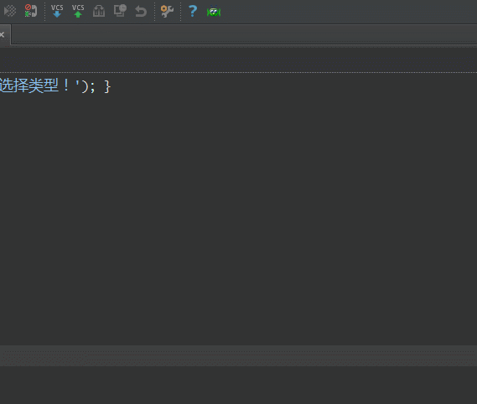Compare with the same repository version
This screenshot has width=477, height=404.
[x=99, y=11]
